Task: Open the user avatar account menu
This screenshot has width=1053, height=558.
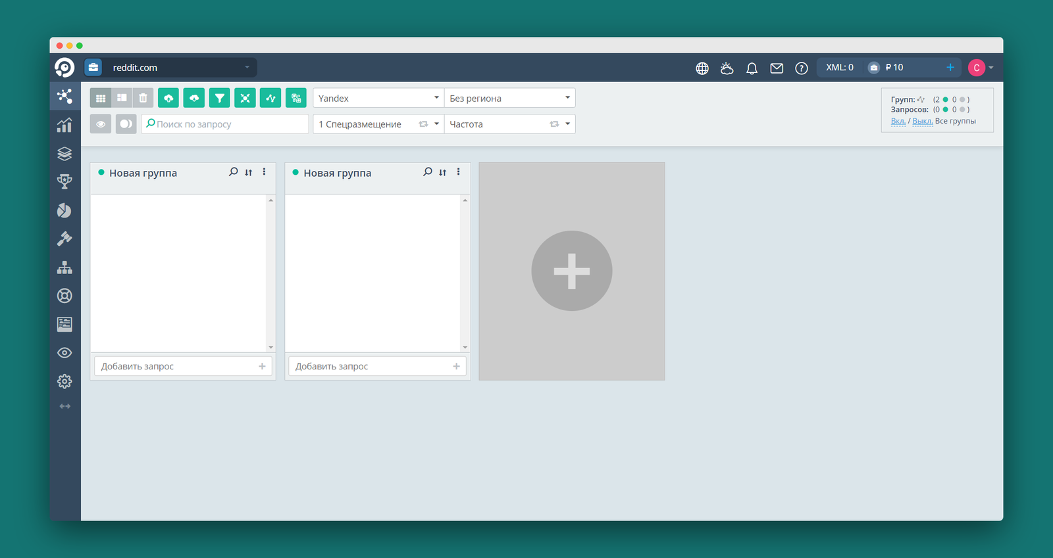Action: click(981, 68)
